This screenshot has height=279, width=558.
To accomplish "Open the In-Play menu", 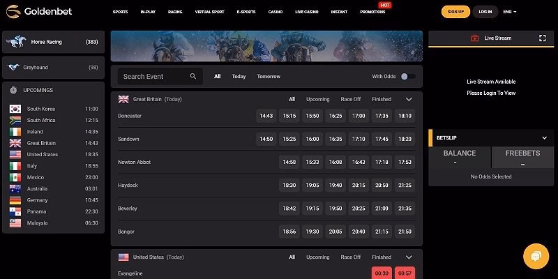I will pyautogui.click(x=148, y=12).
